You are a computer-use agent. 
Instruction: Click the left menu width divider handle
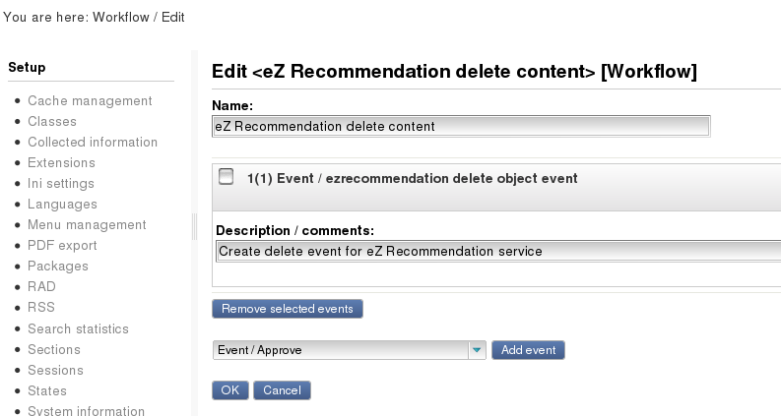tap(194, 226)
